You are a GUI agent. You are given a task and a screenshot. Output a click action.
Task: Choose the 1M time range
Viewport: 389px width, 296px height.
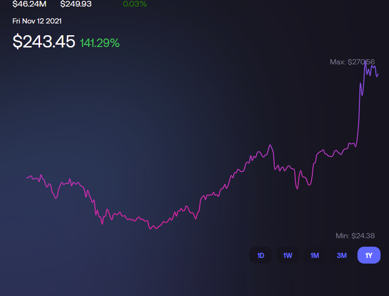point(315,256)
